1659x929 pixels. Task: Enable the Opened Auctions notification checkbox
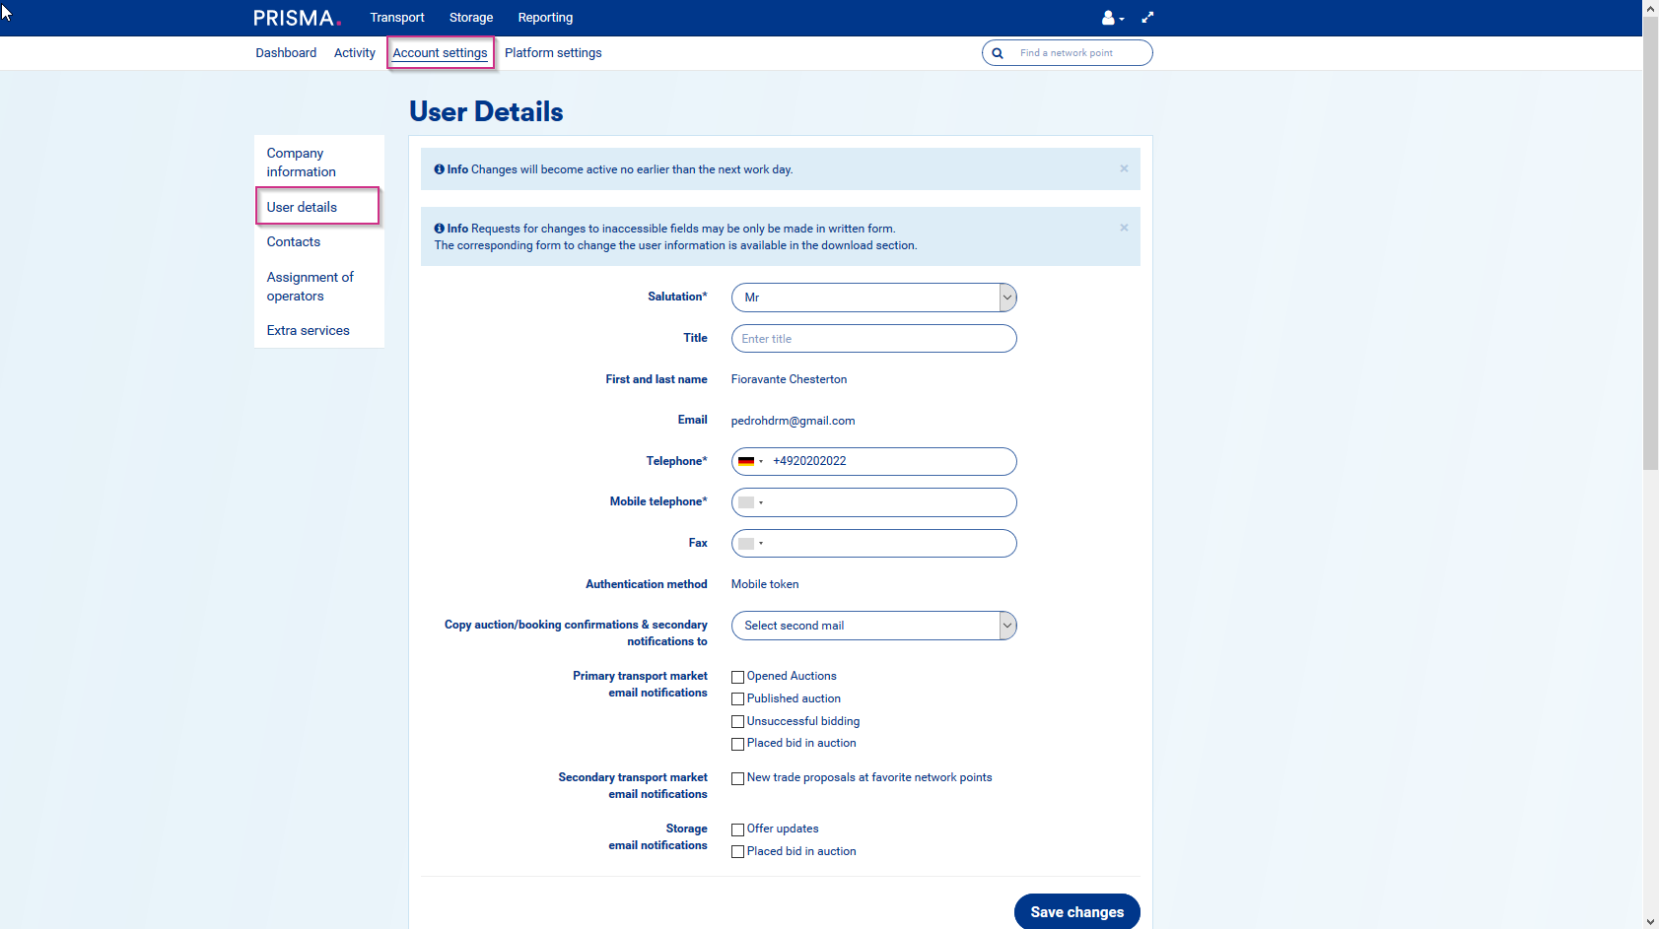737,677
